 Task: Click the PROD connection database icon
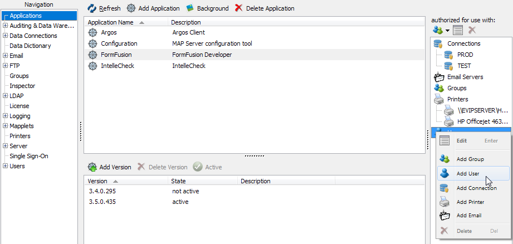pos(448,55)
